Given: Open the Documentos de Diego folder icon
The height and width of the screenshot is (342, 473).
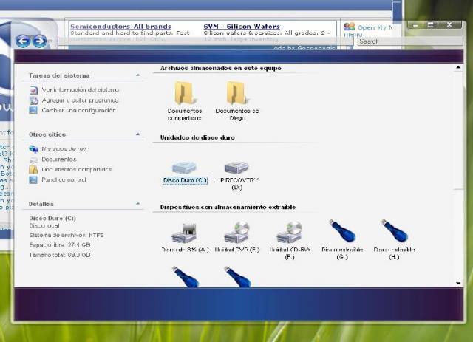Looking at the screenshot, I should [x=236, y=93].
